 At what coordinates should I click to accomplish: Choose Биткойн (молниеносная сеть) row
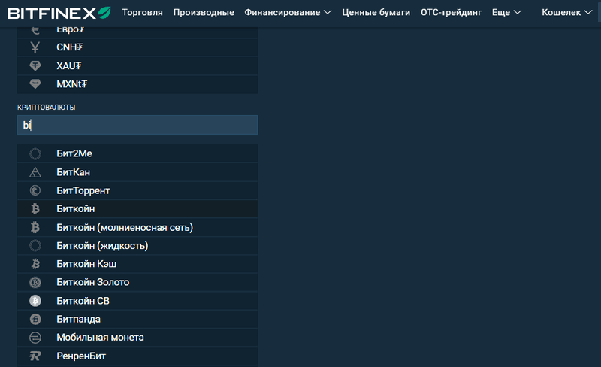click(137, 227)
